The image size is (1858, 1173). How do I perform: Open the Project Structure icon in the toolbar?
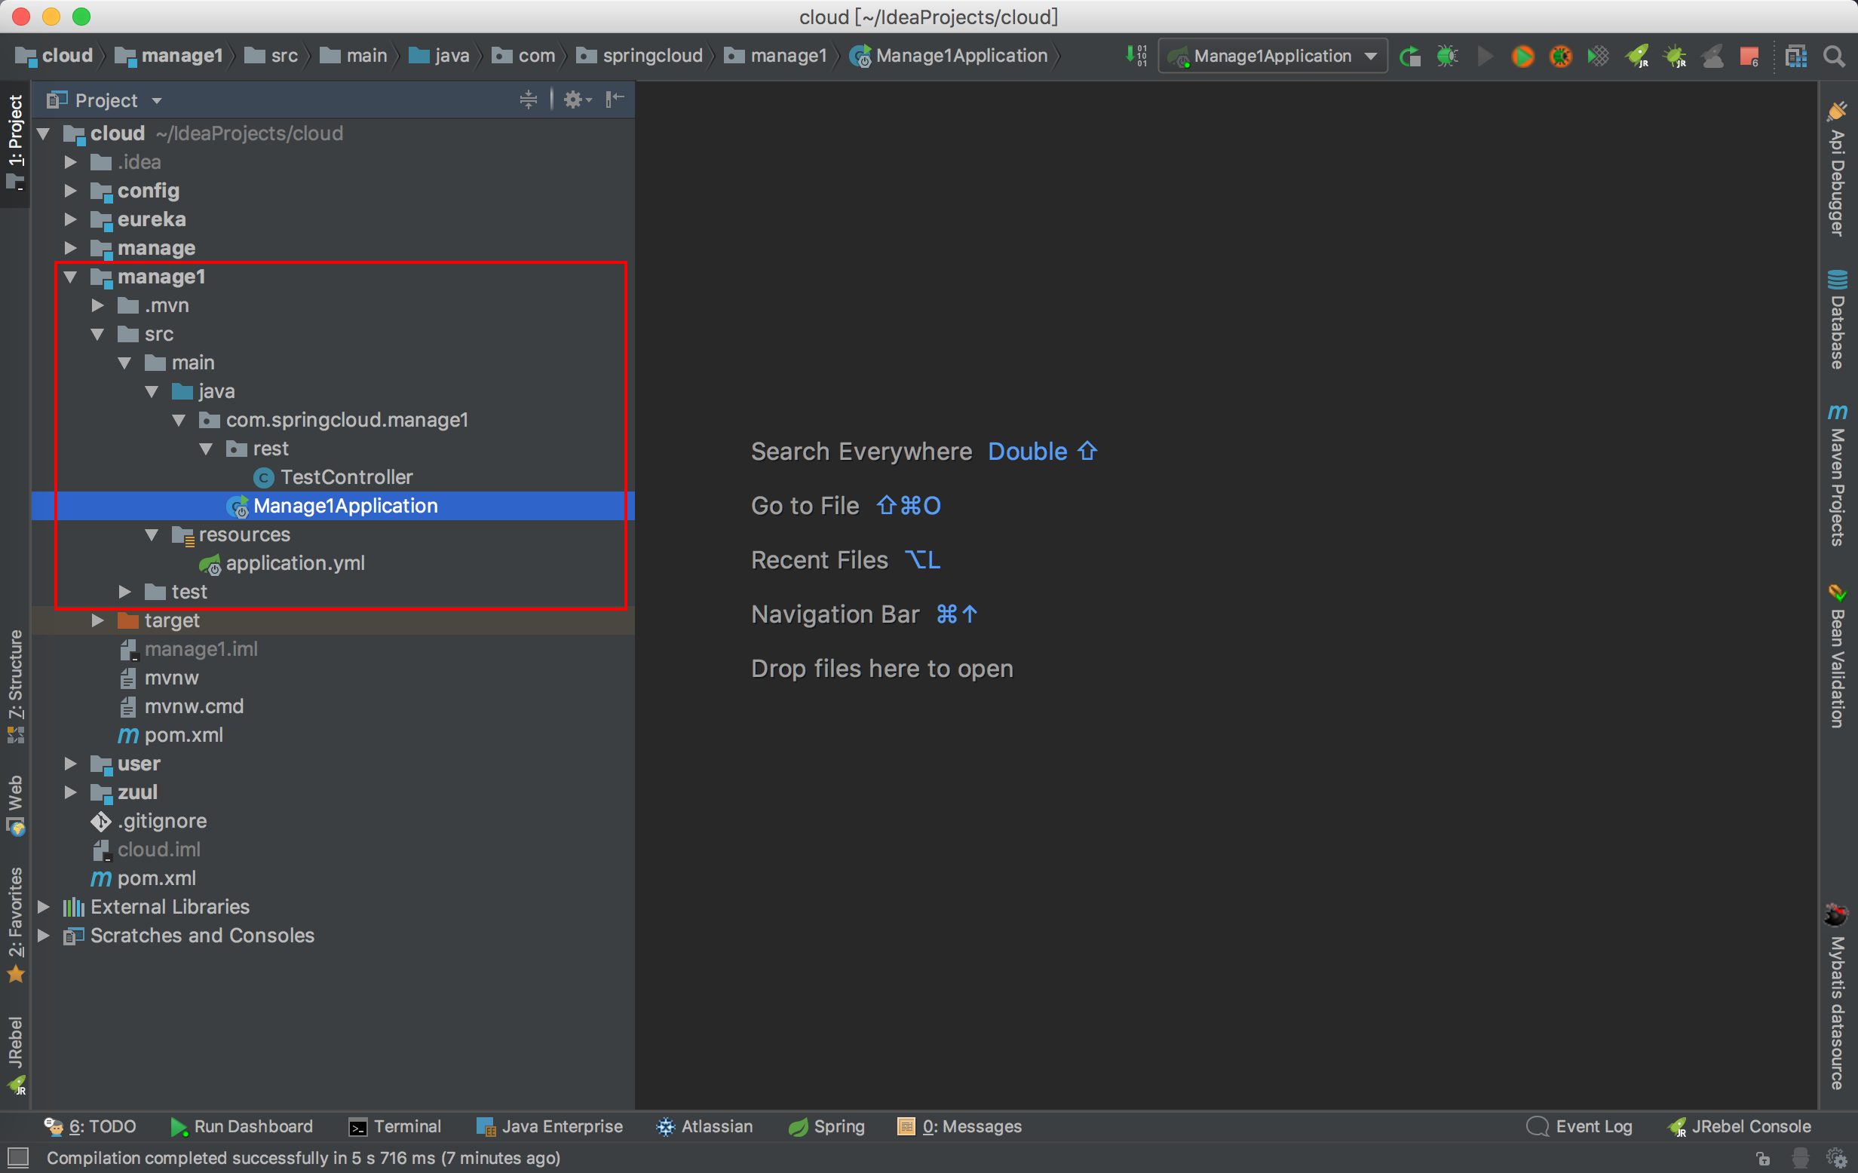[1795, 57]
